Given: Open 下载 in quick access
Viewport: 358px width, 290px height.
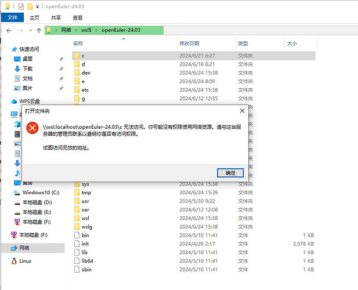Looking at the screenshot, I should [x=27, y=68].
